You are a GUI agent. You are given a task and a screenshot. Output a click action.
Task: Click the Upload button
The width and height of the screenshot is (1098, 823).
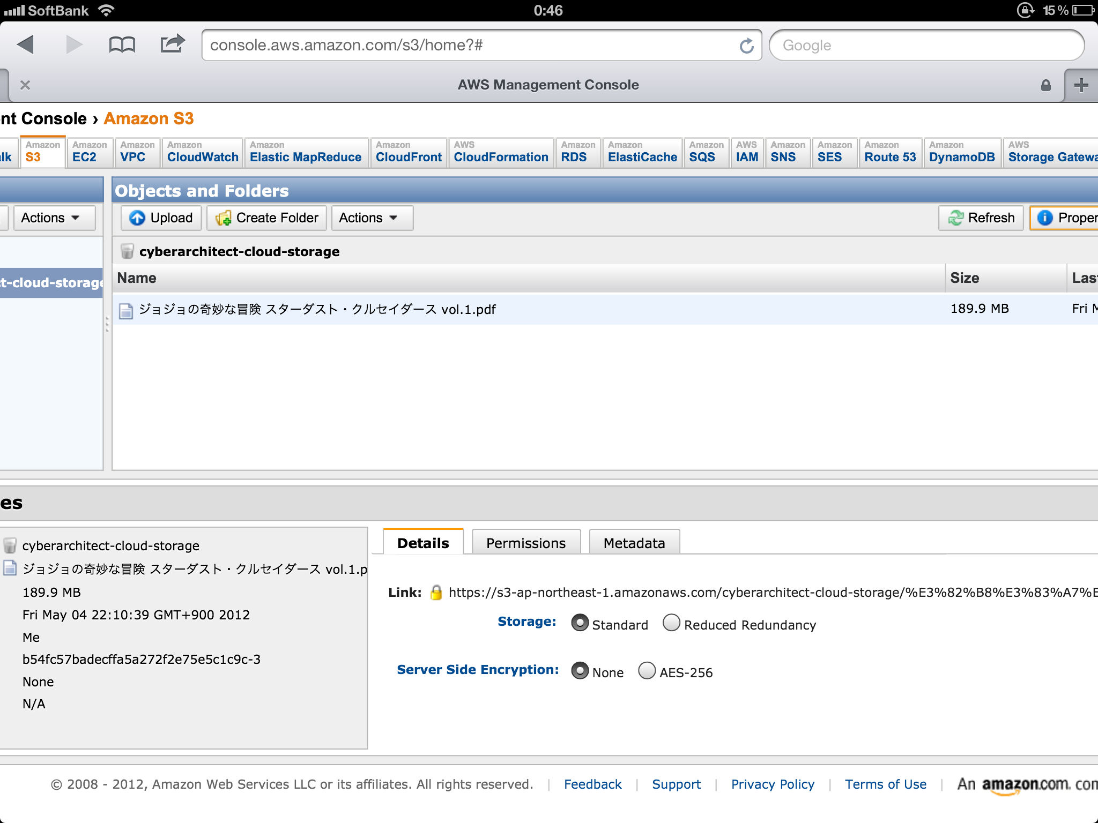(161, 218)
